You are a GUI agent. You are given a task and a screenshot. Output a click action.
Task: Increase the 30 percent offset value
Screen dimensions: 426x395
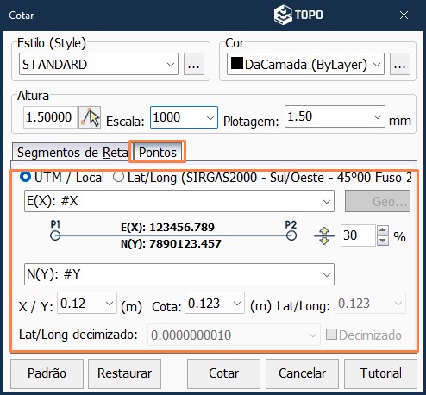pos(383,230)
